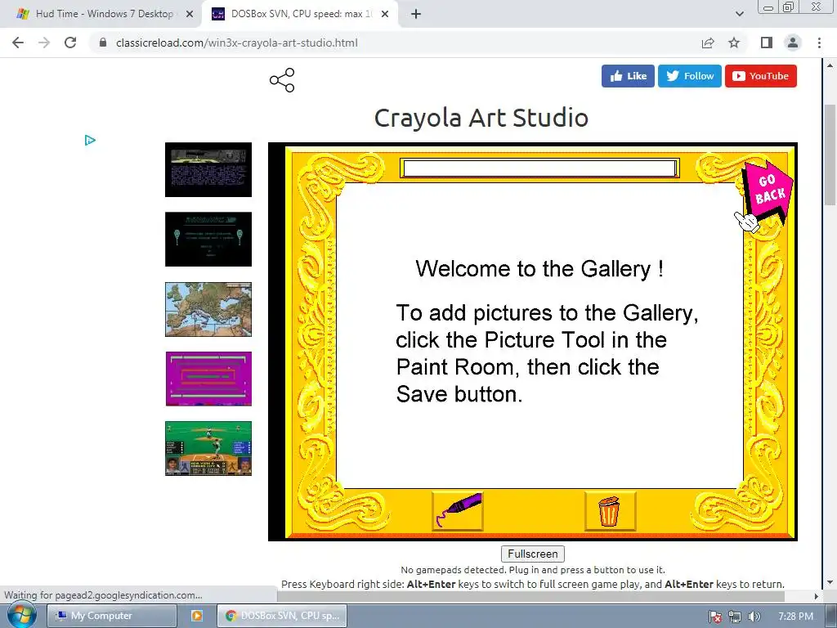The width and height of the screenshot is (837, 628).
Task: Click the share page icon in address bar
Action: [x=708, y=43]
